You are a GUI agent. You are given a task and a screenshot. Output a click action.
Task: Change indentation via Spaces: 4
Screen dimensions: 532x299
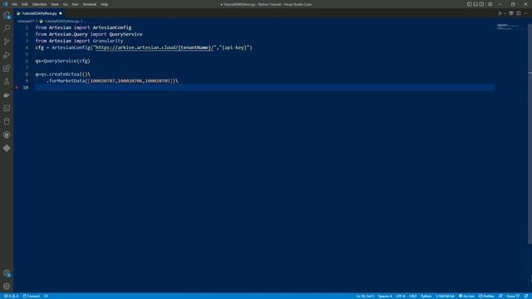tap(385, 296)
